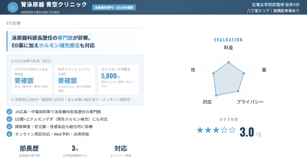Click the 腎泌尿器 青空クリニック clinic title
Viewport: 307px width, 160px height.
coord(54,5)
